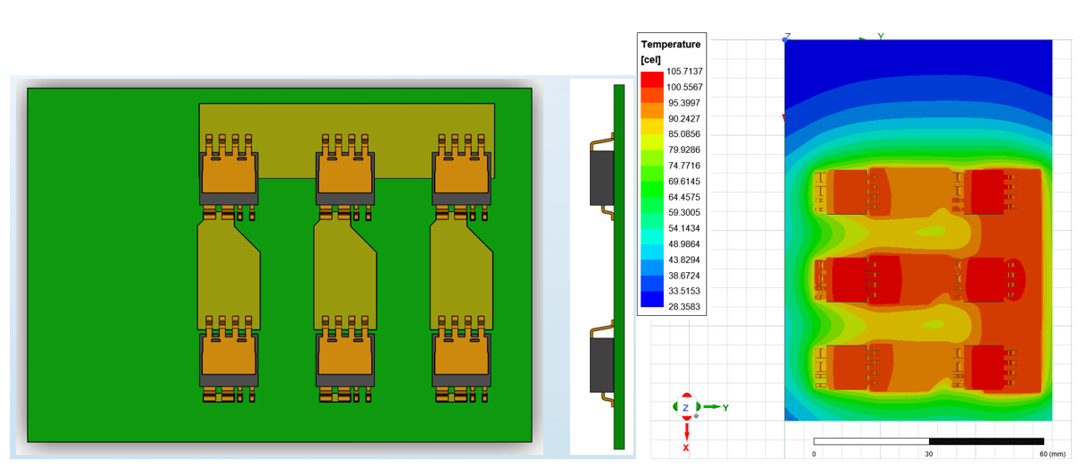Click the Z axis circle in orientation triad

click(686, 408)
